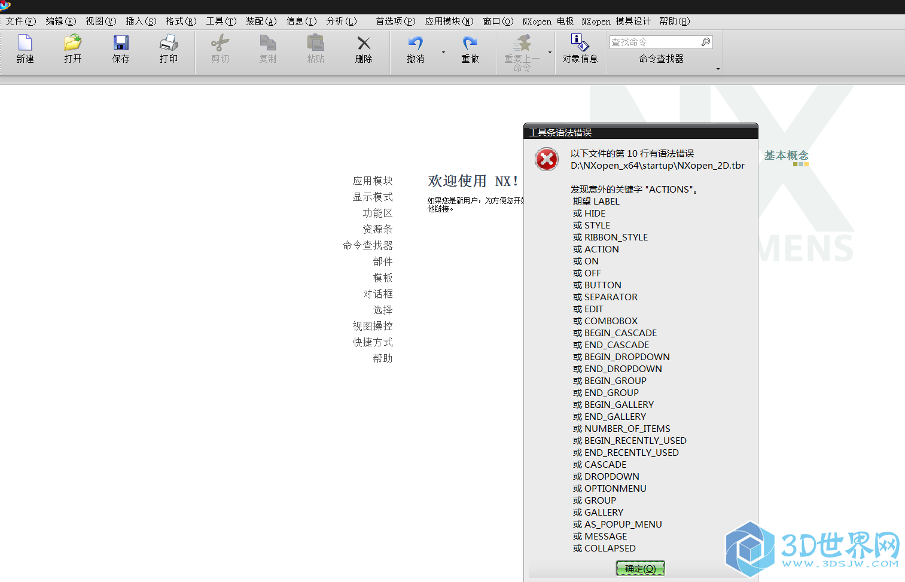Select 对话框 welcome page link
Viewport: 905px width, 582px height.
pyautogui.click(x=377, y=294)
